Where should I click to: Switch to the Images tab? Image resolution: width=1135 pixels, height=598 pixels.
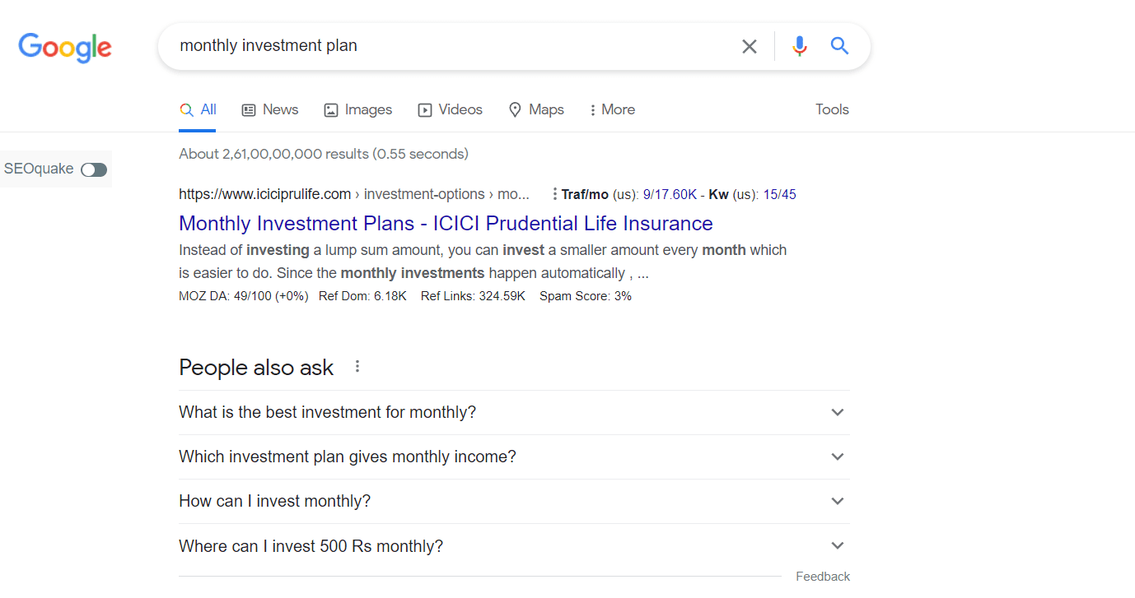pyautogui.click(x=357, y=109)
